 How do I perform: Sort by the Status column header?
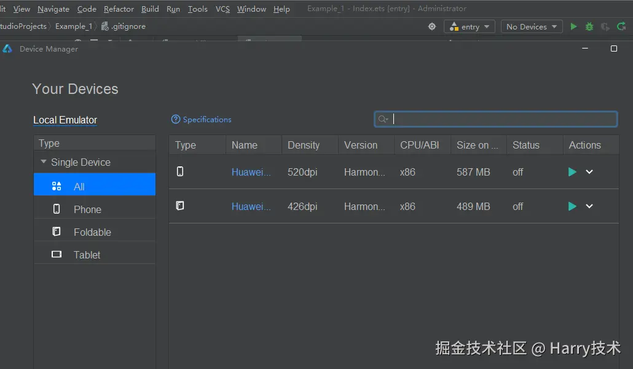tap(535, 145)
